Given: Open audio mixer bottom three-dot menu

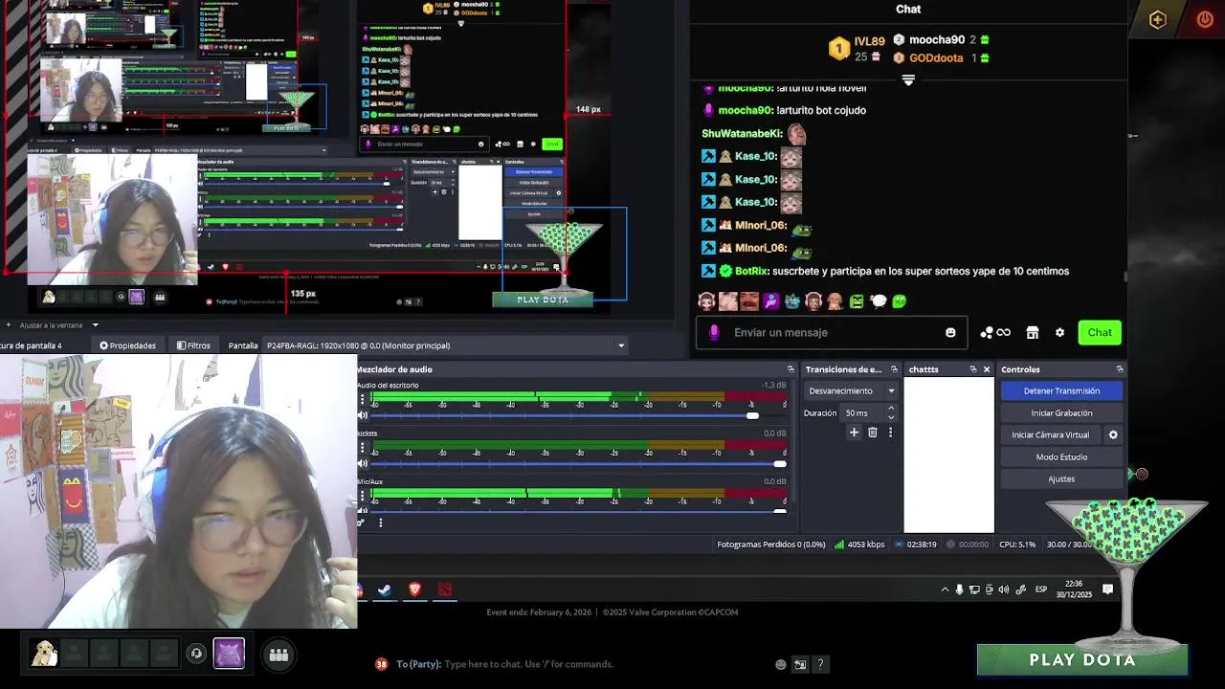Looking at the screenshot, I should click(x=381, y=522).
